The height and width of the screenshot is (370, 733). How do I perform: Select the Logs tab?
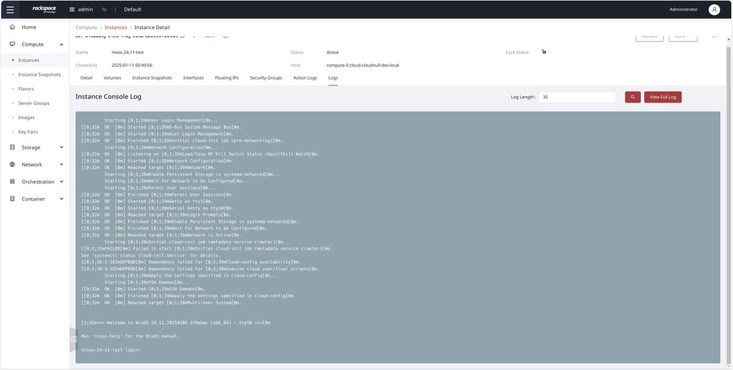click(333, 78)
